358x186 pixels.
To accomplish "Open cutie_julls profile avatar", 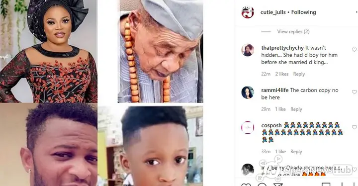I will [248, 12].
